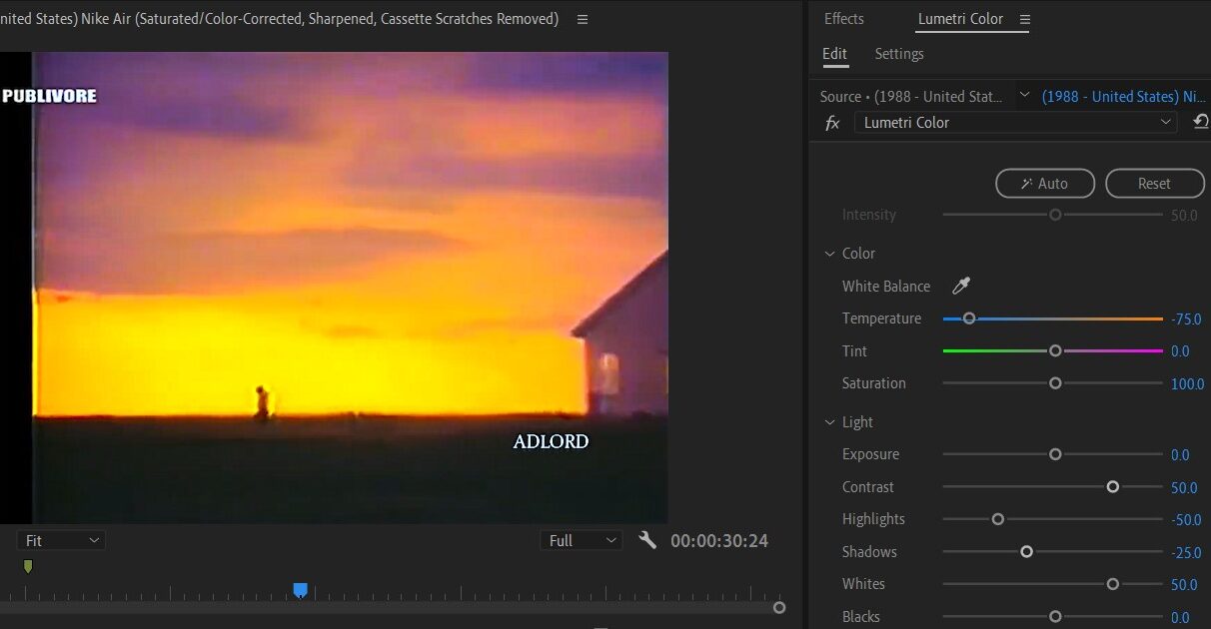The width and height of the screenshot is (1211, 629).
Task: Click the Whites slider handle
Action: tap(1112, 584)
